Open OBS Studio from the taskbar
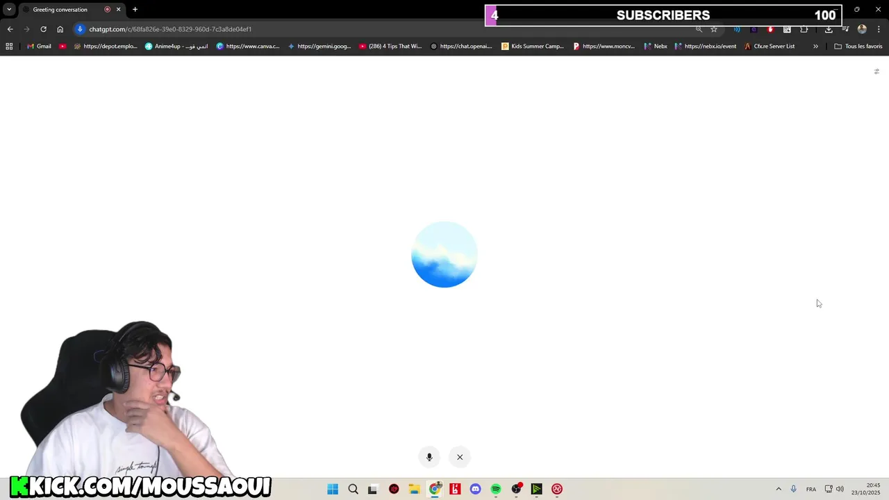 tap(516, 489)
